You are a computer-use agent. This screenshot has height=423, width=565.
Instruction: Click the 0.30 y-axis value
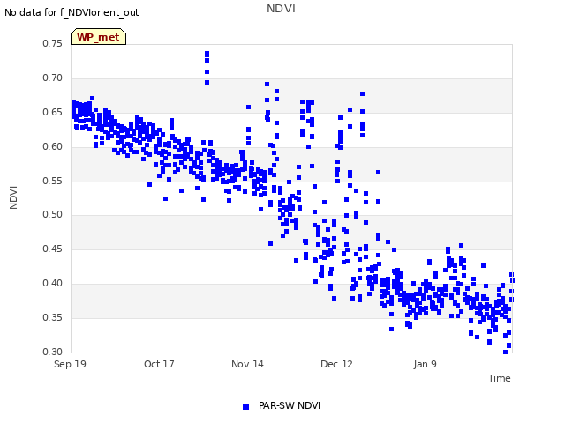[x=52, y=352]
